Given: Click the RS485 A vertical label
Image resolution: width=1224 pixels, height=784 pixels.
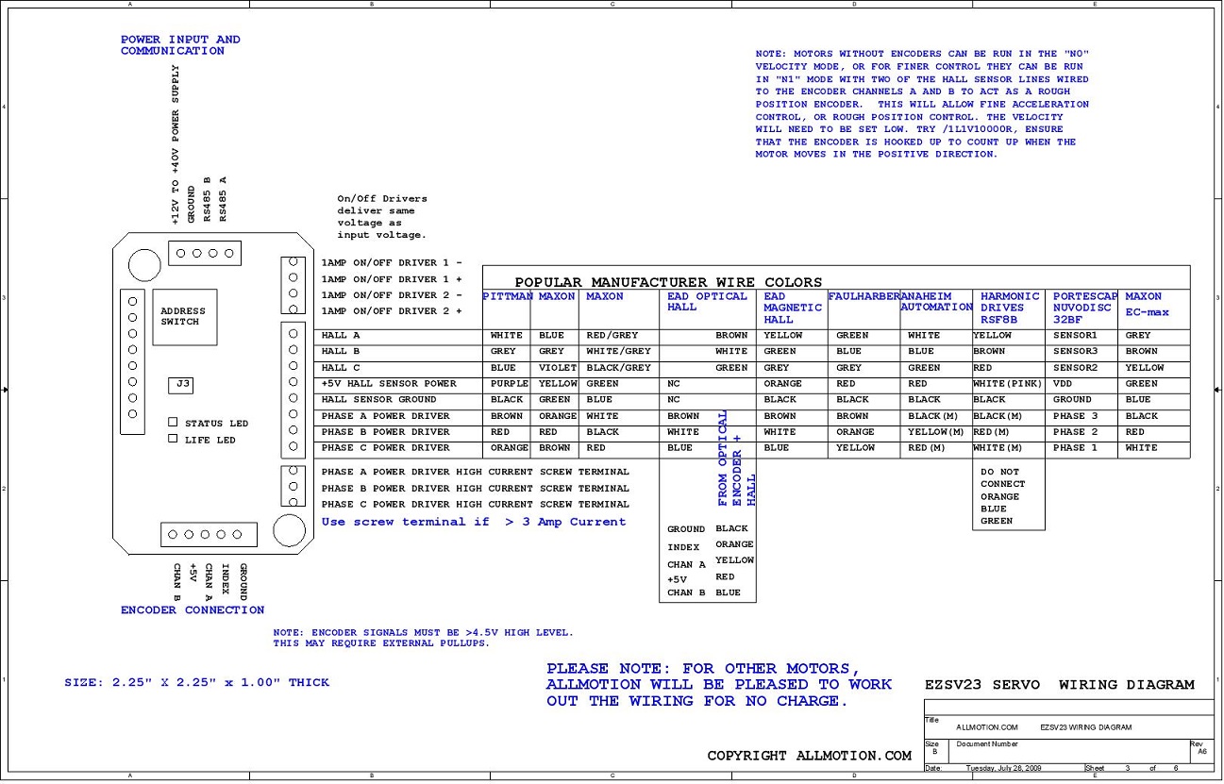Looking at the screenshot, I should (223, 199).
